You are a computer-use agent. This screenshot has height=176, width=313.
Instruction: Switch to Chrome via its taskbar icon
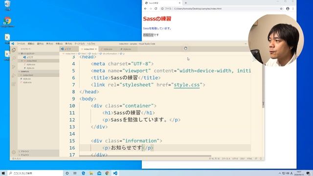point(107,173)
